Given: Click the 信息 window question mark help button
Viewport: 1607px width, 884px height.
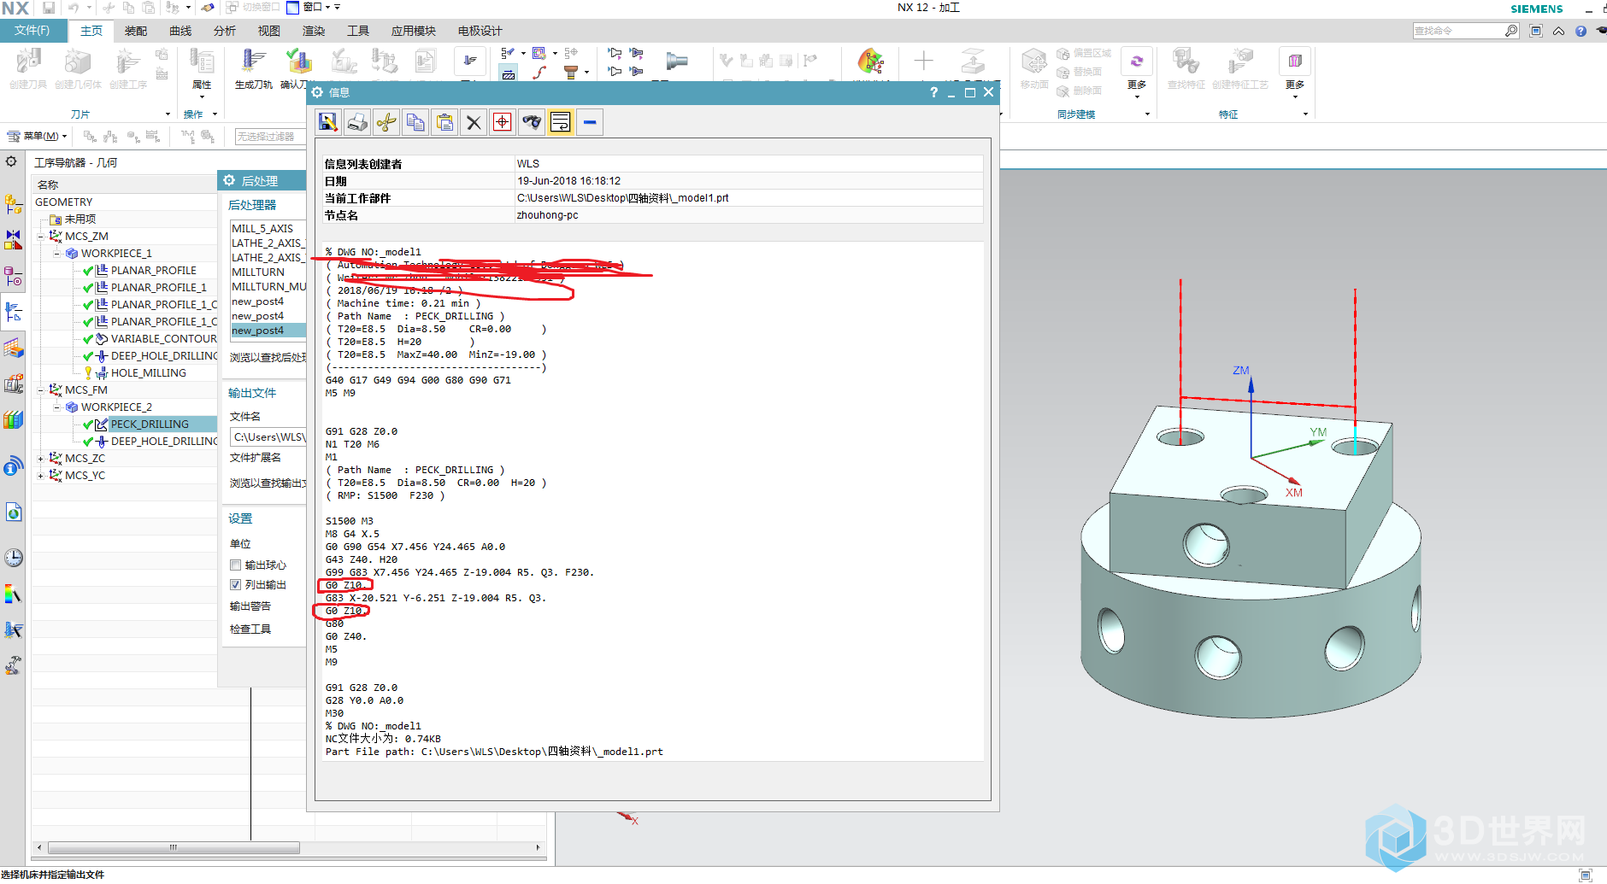Looking at the screenshot, I should tap(933, 92).
